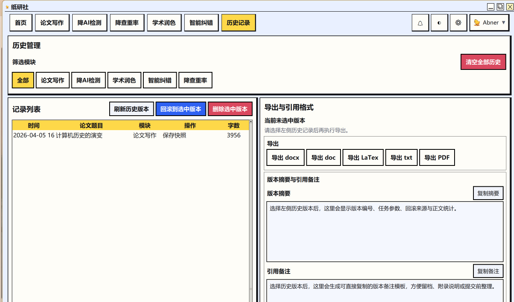514x302 pixels.
Task: Click 回滚到选中版本 button
Action: (181, 109)
